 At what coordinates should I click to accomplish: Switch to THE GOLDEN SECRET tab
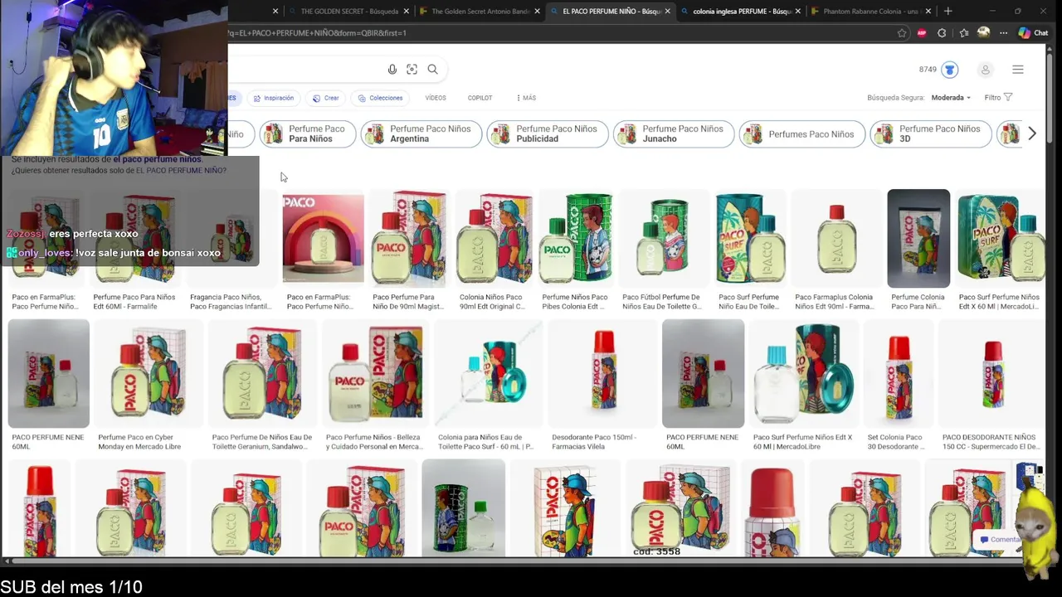point(348,11)
